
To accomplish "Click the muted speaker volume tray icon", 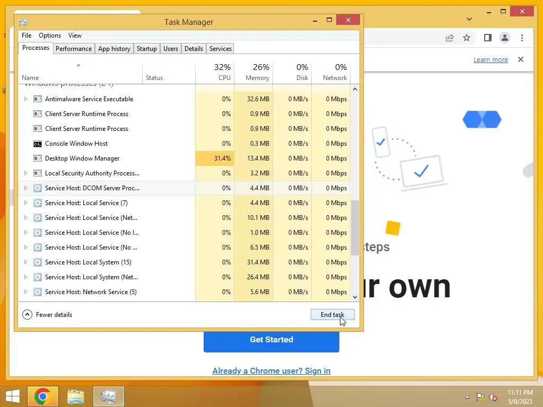I will (493, 397).
